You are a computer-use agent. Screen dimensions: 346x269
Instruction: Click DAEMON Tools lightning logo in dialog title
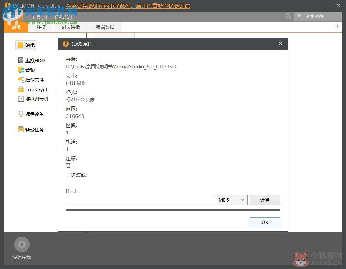[65, 44]
